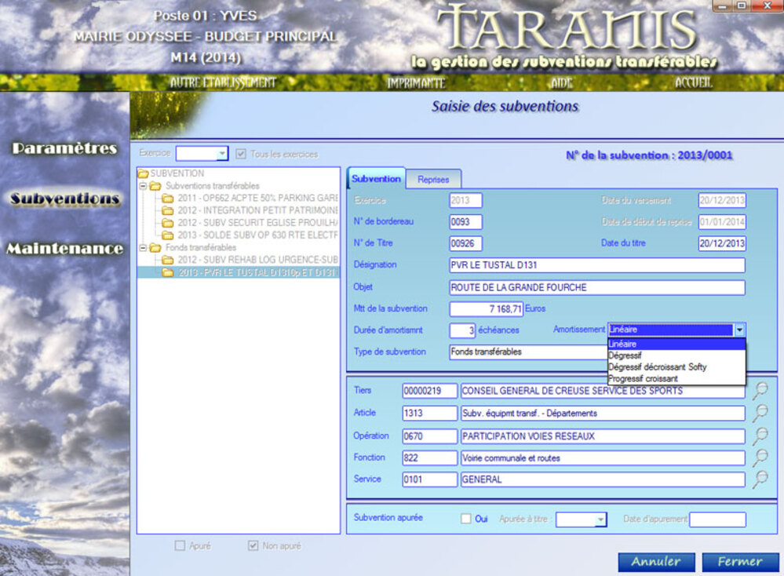The image size is (784, 576).
Task: Switch to the Reprises tab
Action: [433, 180]
